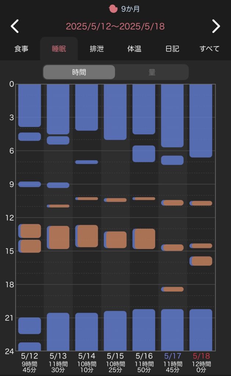231x376 pixels.
Task: Select the 睡眠 tab
Action: click(59, 49)
